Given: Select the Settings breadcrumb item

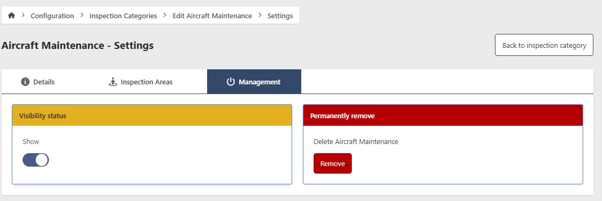Looking at the screenshot, I should coord(280,16).
